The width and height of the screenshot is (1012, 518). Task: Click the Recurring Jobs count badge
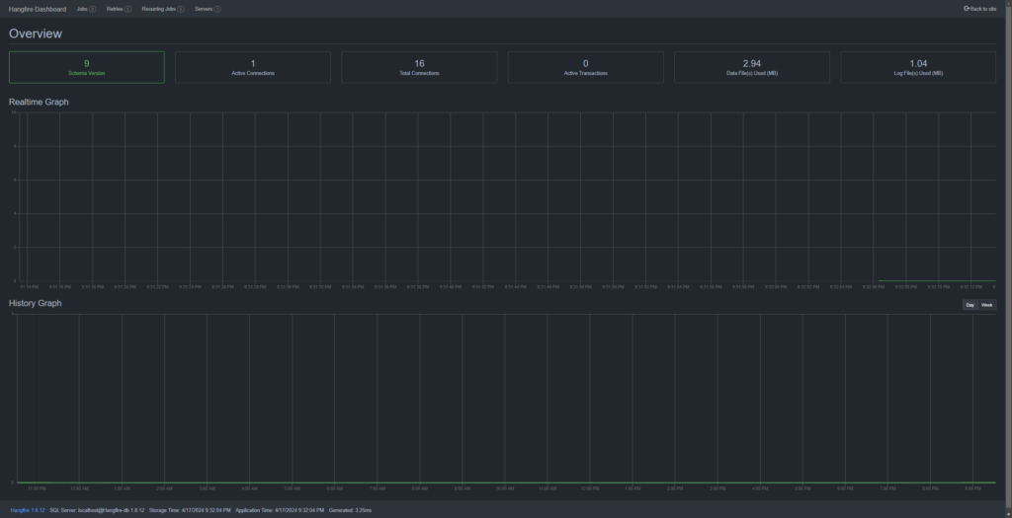[181, 9]
